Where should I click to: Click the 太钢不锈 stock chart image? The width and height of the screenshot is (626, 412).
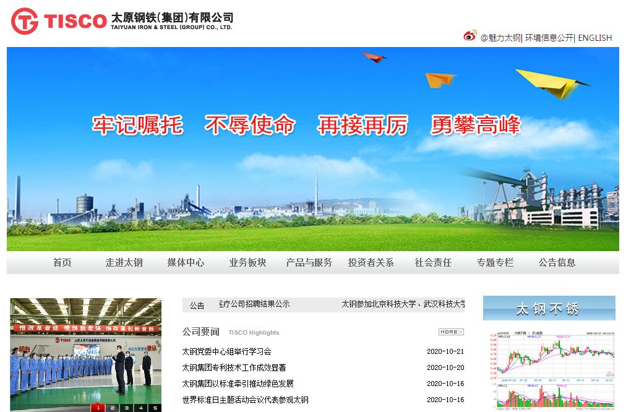coord(552,371)
